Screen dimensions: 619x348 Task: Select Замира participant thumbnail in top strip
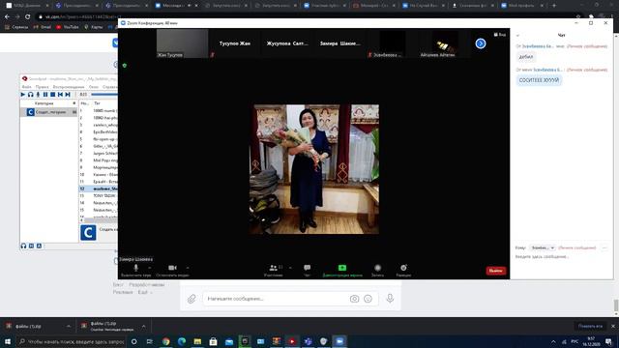coord(339,43)
